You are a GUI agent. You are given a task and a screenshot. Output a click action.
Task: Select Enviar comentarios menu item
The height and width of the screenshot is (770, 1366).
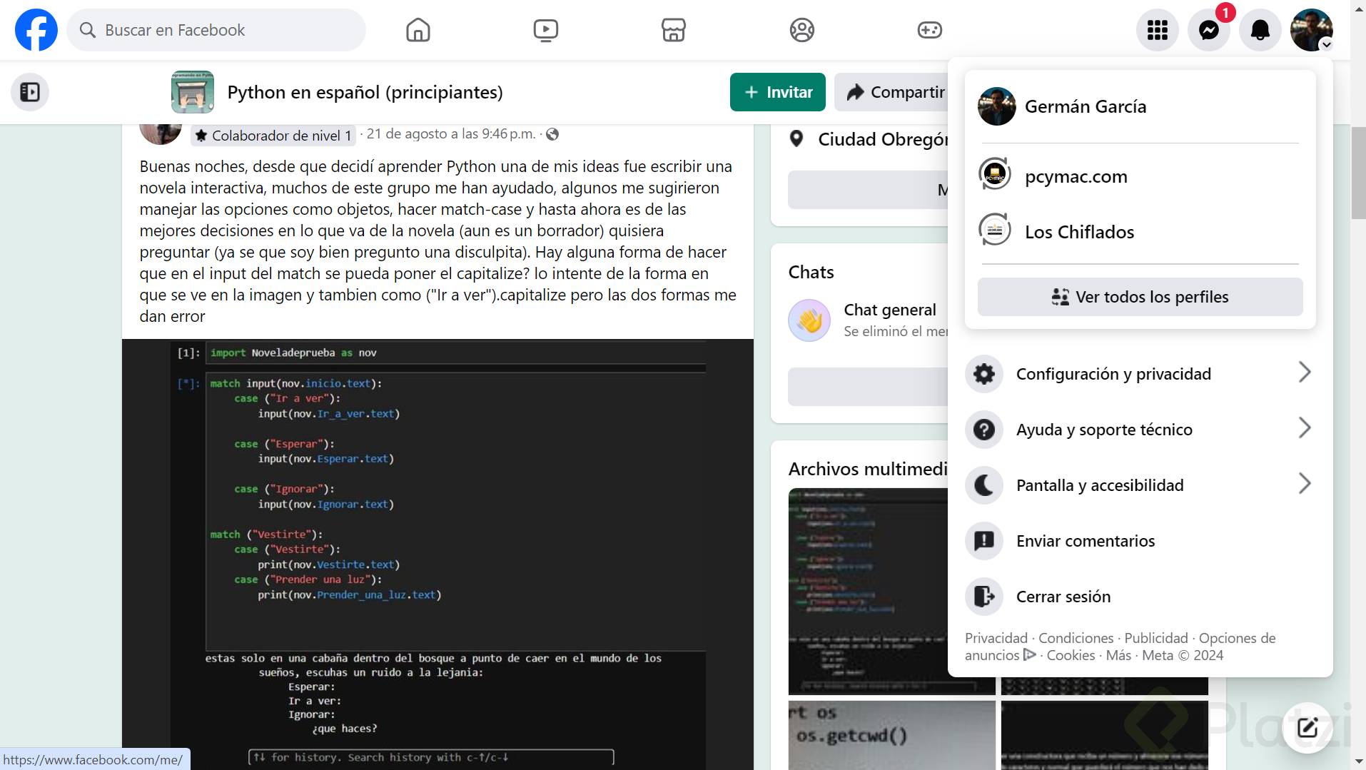1140,540
